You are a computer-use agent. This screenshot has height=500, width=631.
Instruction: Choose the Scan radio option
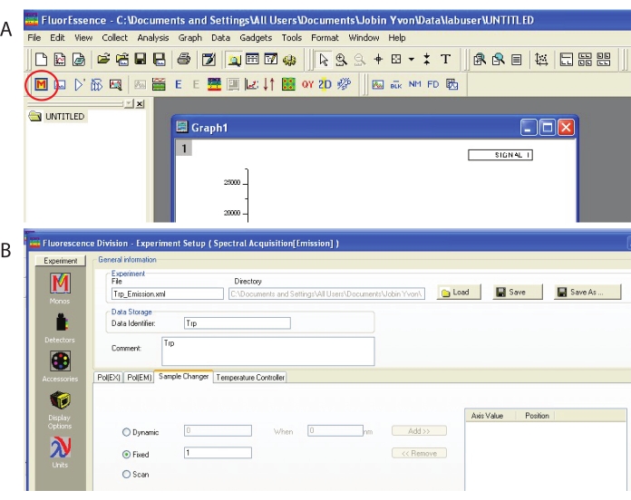click(x=126, y=474)
